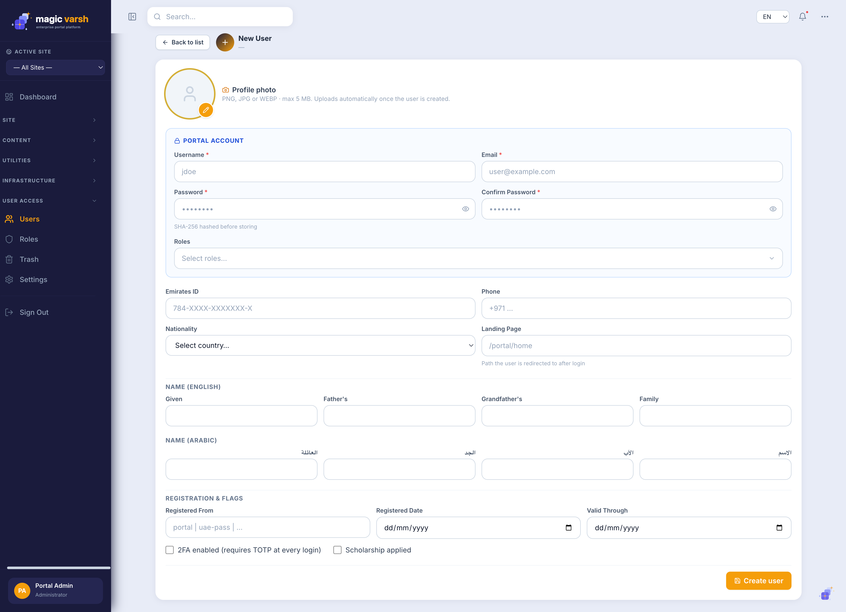The image size is (846, 612).
Task: Focus the top Search box
Action: 220,17
